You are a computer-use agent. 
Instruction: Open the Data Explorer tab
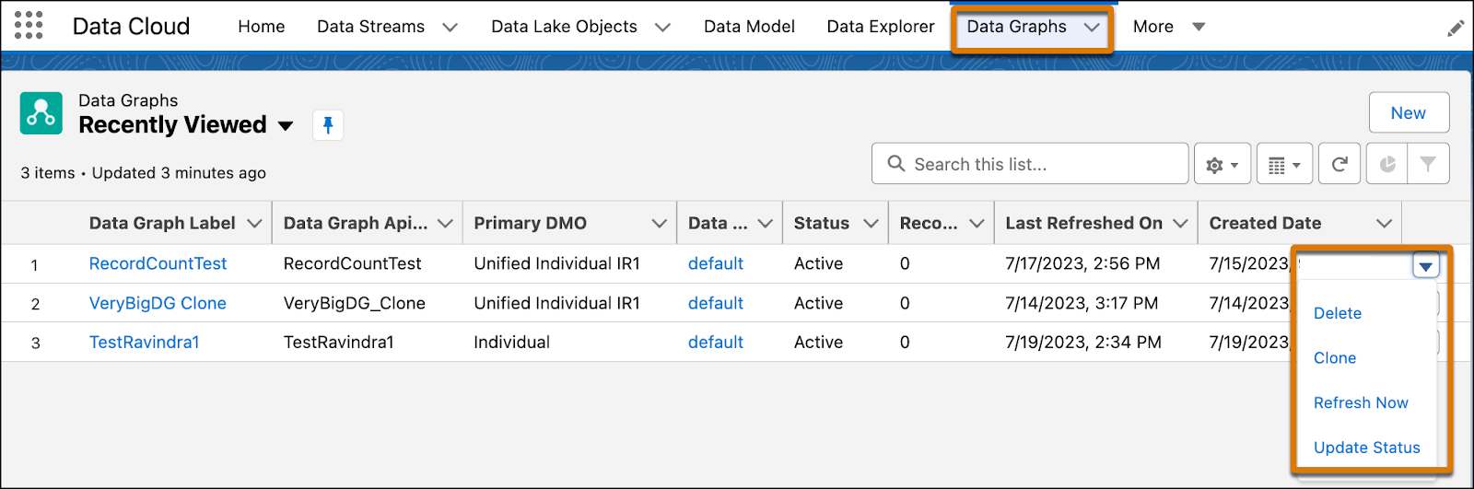(881, 27)
